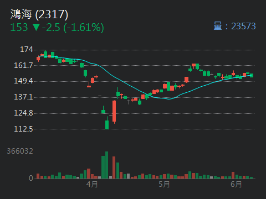The height and width of the screenshot is (199, 266).
Task: Click the 0 volume axis label
Action: pyautogui.click(x=31, y=178)
